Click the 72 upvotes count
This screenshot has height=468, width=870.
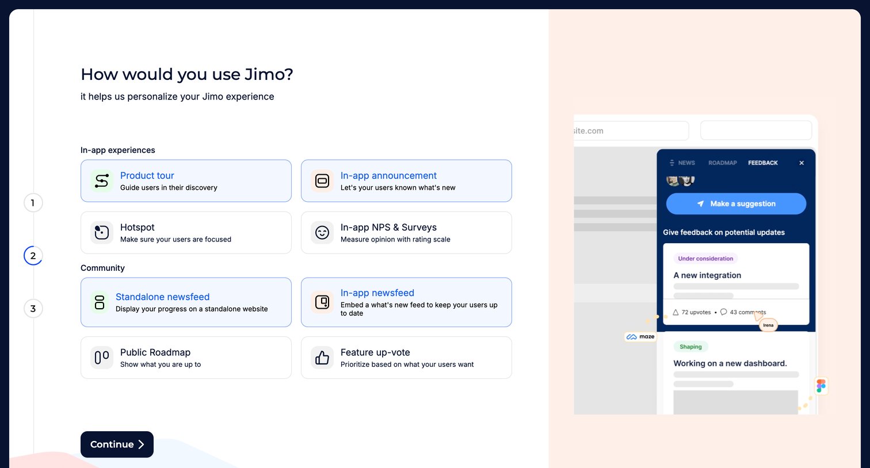point(696,312)
